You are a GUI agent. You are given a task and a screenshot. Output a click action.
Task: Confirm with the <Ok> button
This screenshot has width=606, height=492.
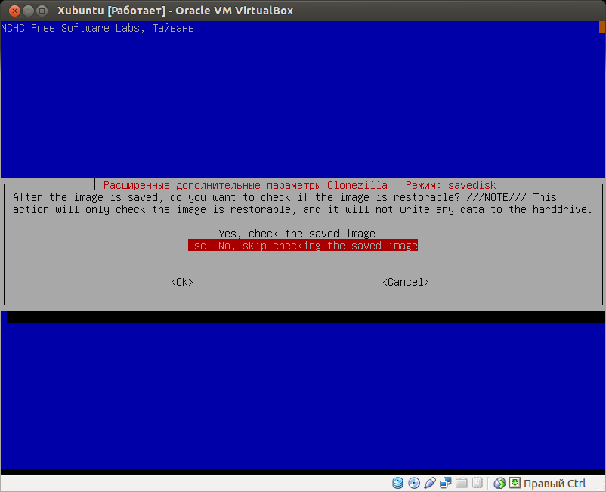pos(181,282)
